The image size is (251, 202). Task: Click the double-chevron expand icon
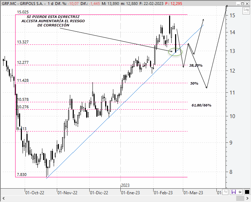(x=226, y=192)
